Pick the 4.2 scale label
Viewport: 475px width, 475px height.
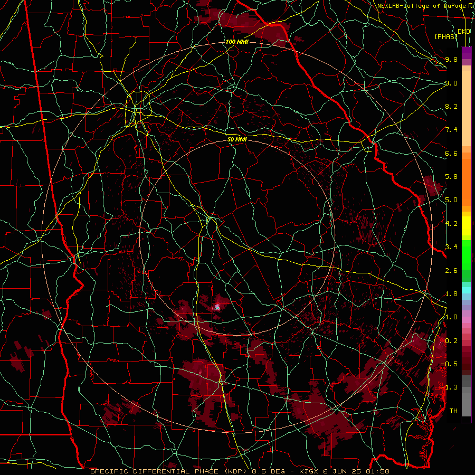tap(451, 224)
